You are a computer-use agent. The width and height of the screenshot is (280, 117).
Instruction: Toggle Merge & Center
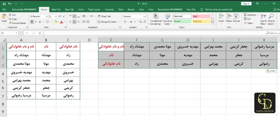point(107,22)
